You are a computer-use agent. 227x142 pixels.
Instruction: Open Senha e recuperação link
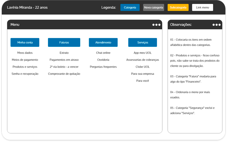point(25,74)
